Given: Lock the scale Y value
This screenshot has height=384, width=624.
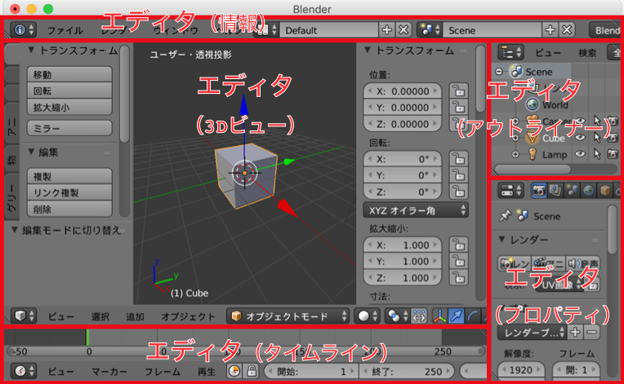Looking at the screenshot, I should 458,261.
